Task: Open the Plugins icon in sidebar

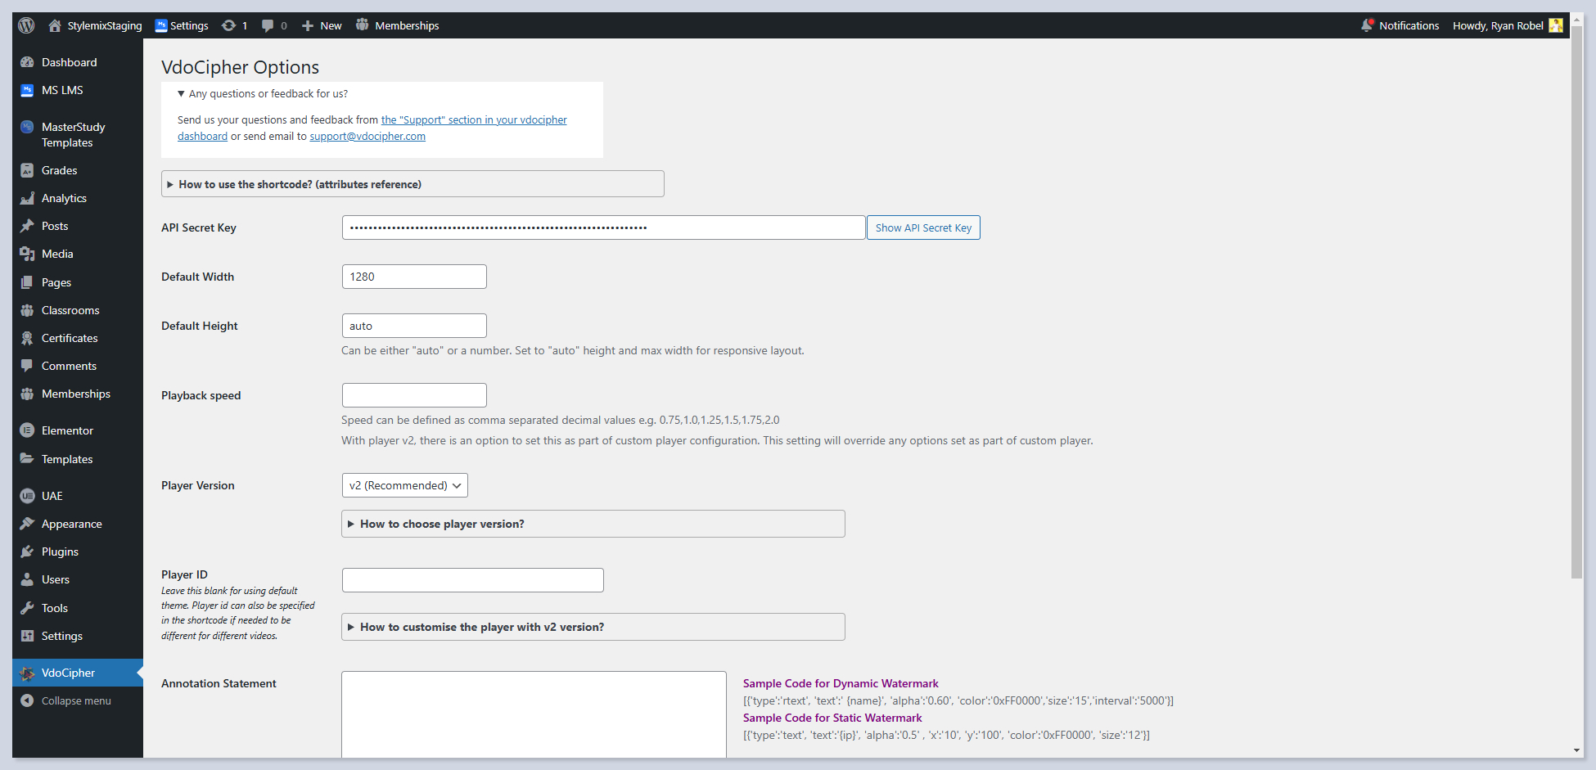Action: [x=27, y=552]
